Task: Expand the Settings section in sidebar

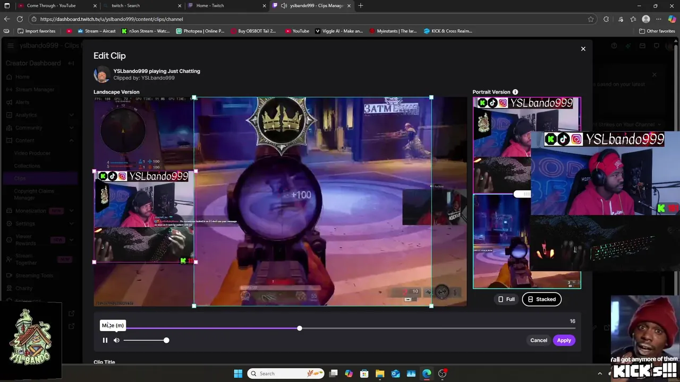Action: [x=71, y=223]
